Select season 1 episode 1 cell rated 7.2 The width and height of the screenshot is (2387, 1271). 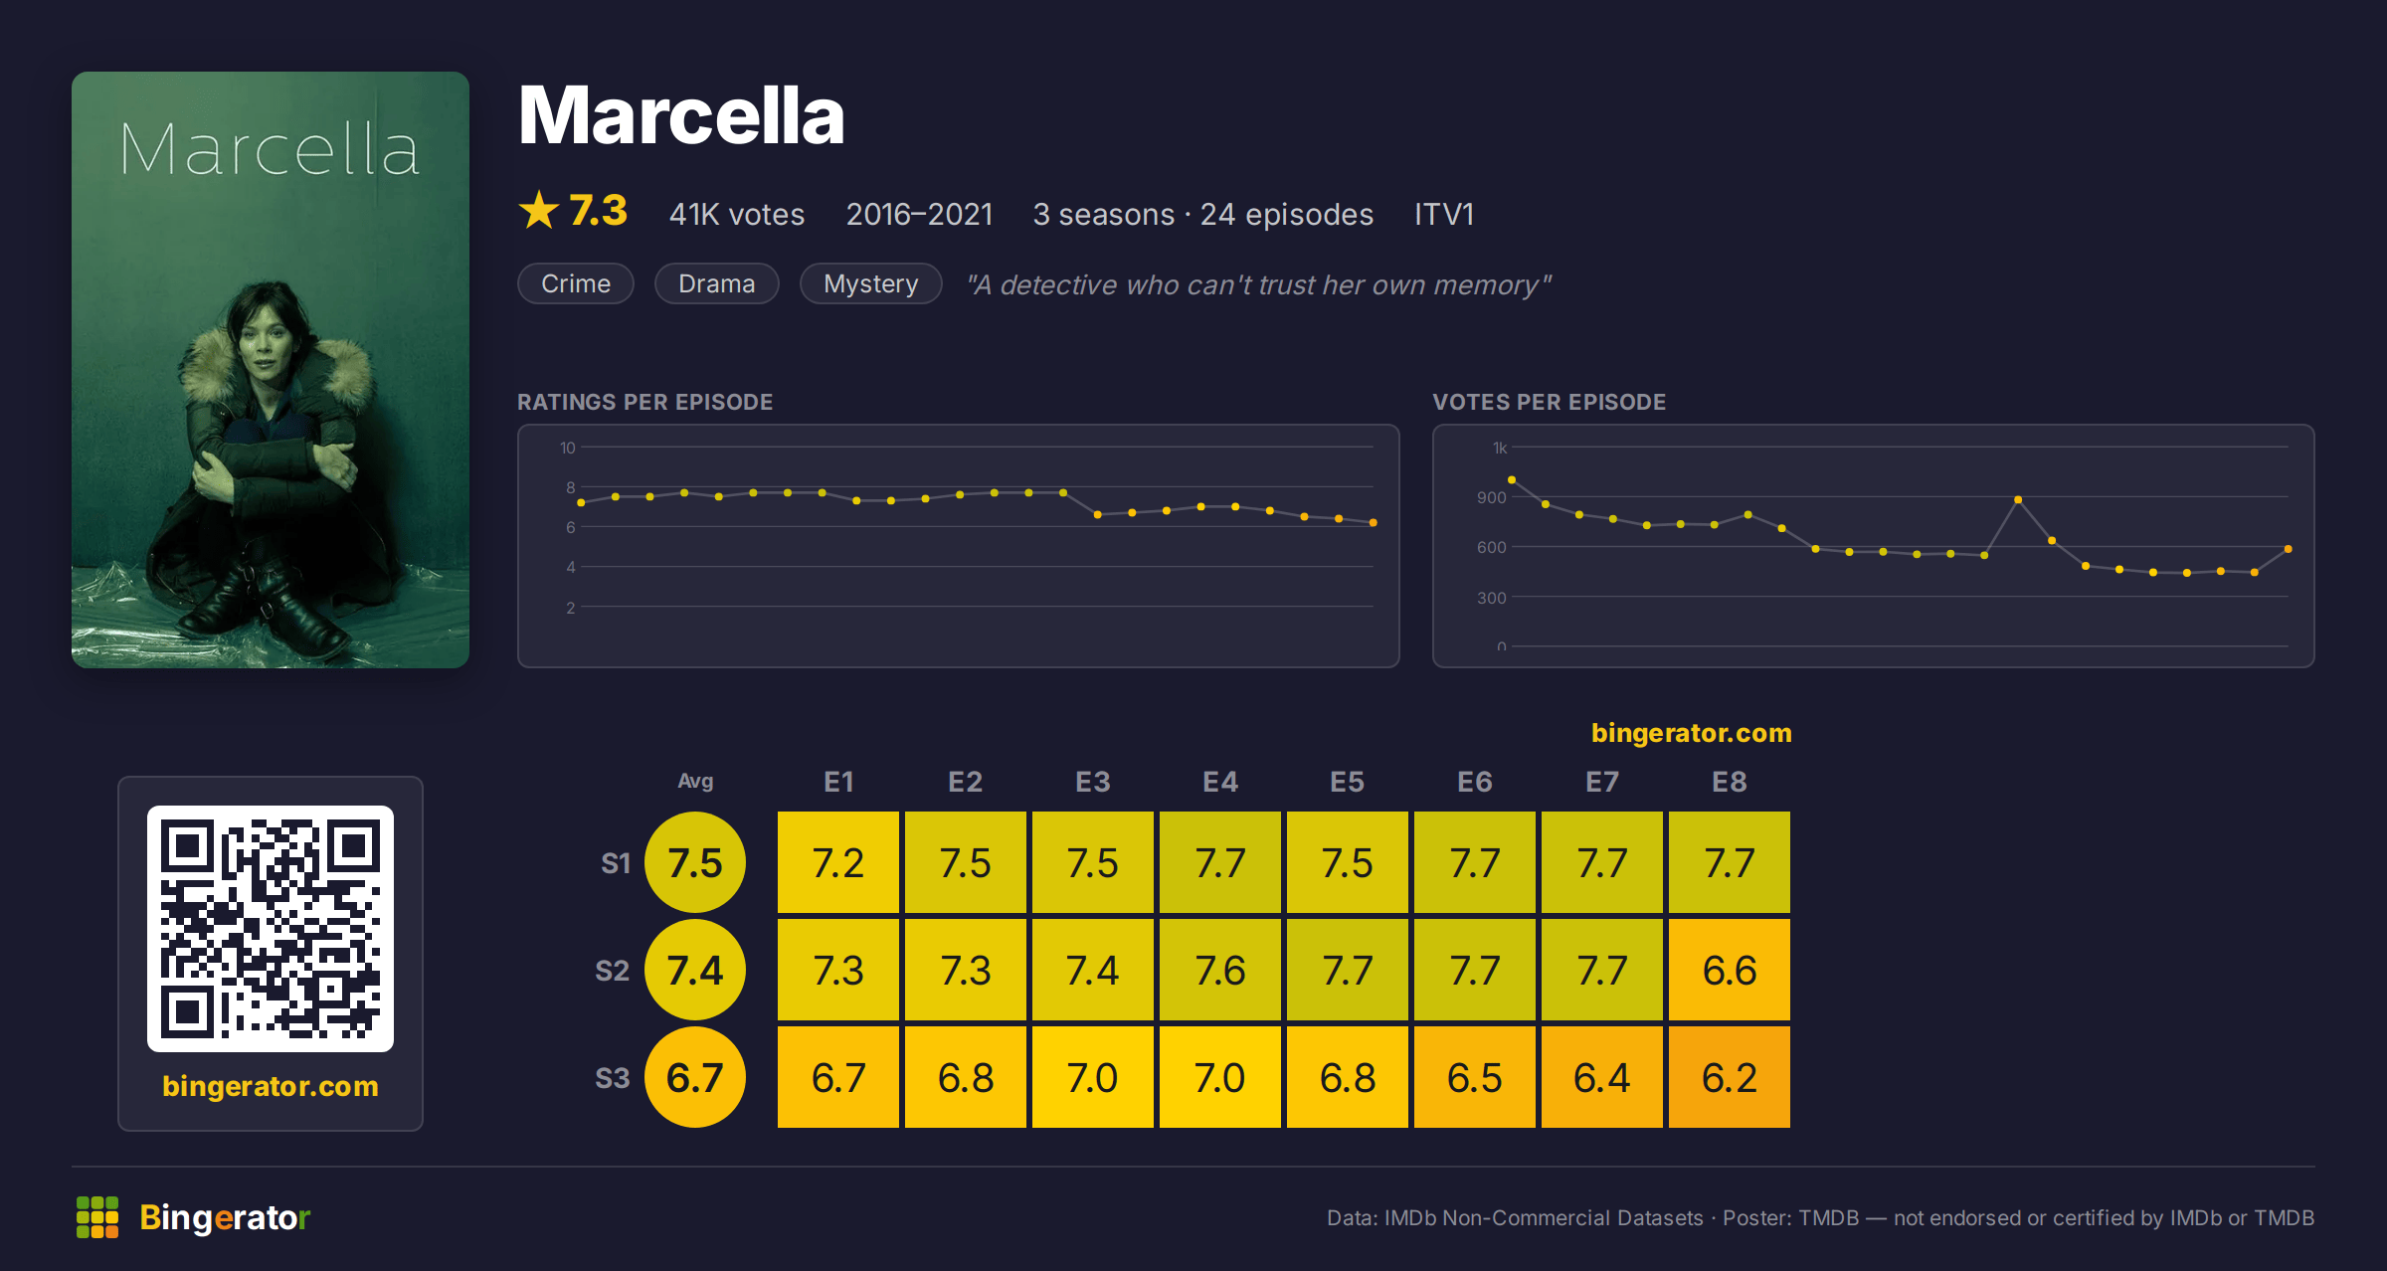pos(838,862)
